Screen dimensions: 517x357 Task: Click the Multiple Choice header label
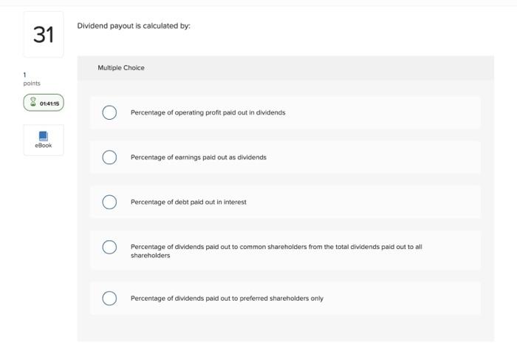[121, 68]
